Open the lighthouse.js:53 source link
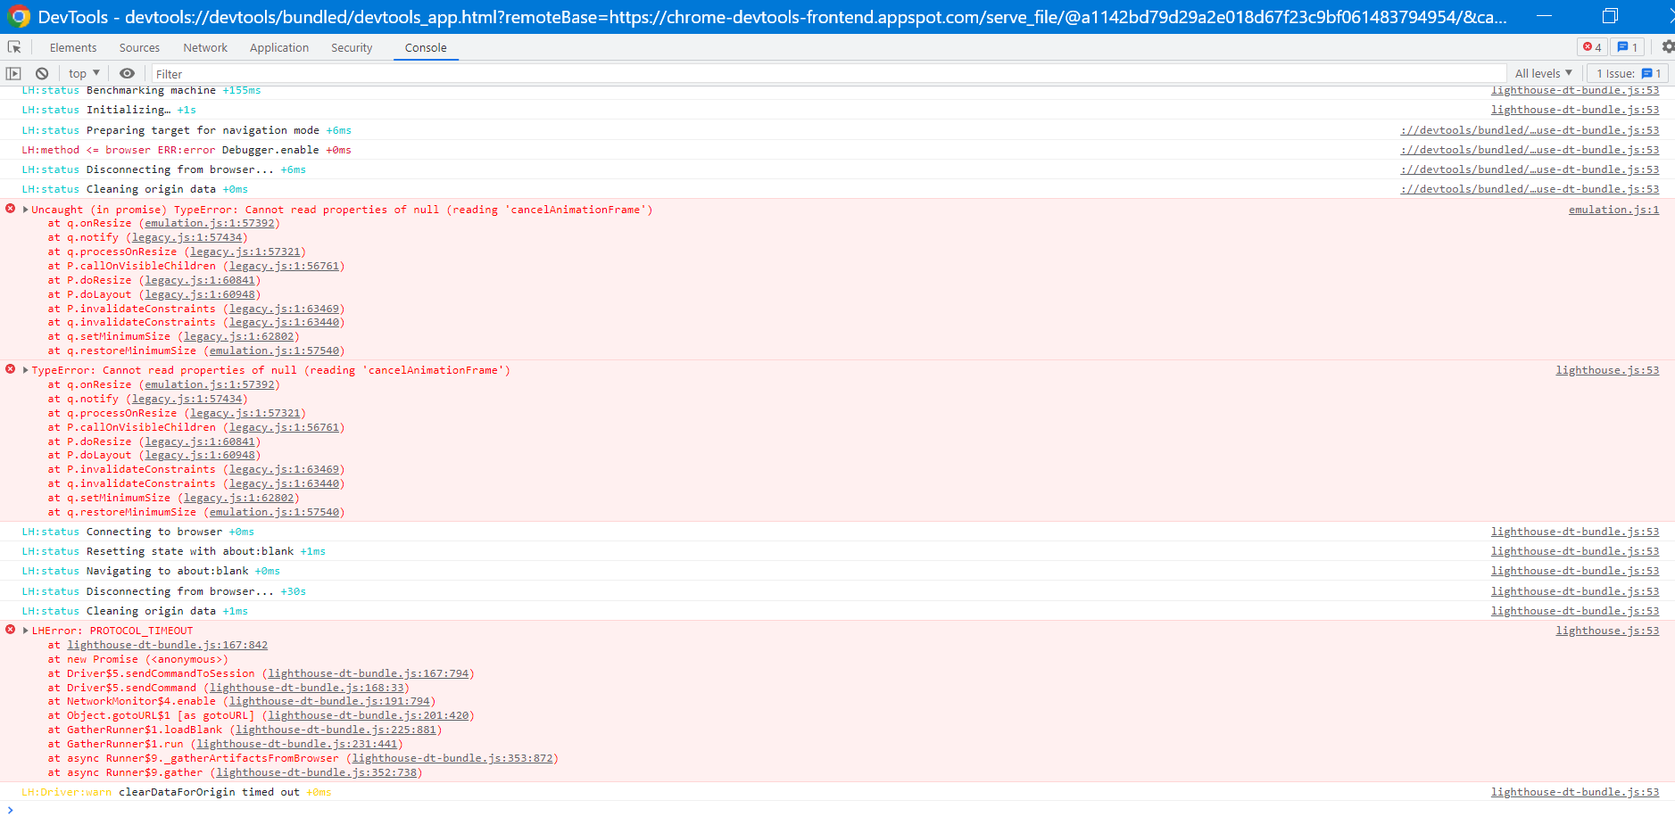Screen dimensions: 1675x825 pyautogui.click(x=1605, y=369)
